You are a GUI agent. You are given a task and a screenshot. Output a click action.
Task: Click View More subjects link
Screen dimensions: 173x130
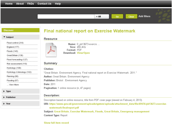[13, 85]
